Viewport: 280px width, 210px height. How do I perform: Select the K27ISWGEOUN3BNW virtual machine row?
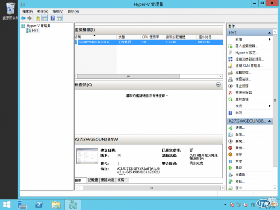[x=148, y=42]
